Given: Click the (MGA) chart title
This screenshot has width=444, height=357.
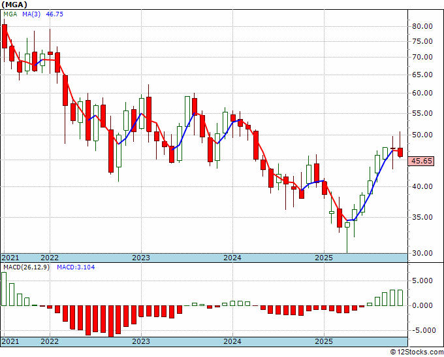Looking at the screenshot, I should (x=14, y=5).
